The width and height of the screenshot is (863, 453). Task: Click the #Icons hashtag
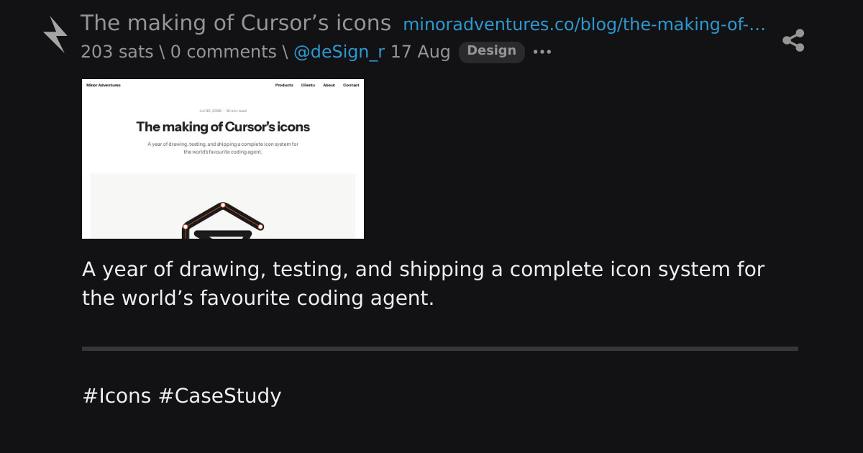(x=117, y=395)
